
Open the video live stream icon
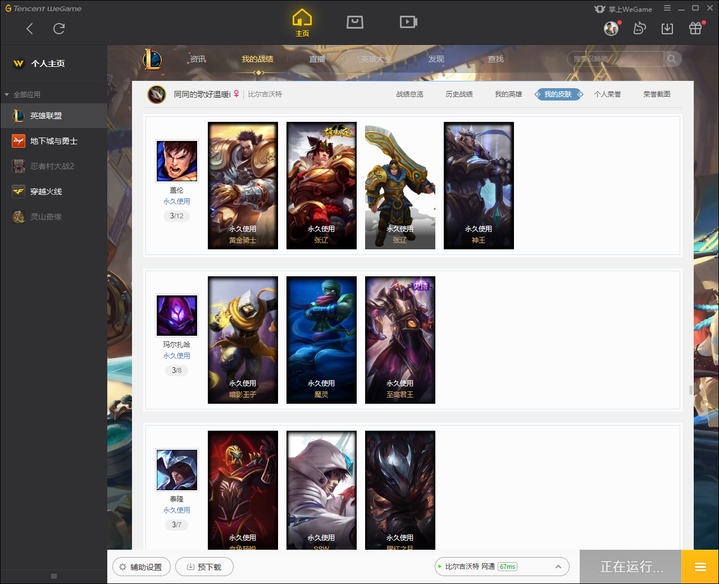click(408, 22)
